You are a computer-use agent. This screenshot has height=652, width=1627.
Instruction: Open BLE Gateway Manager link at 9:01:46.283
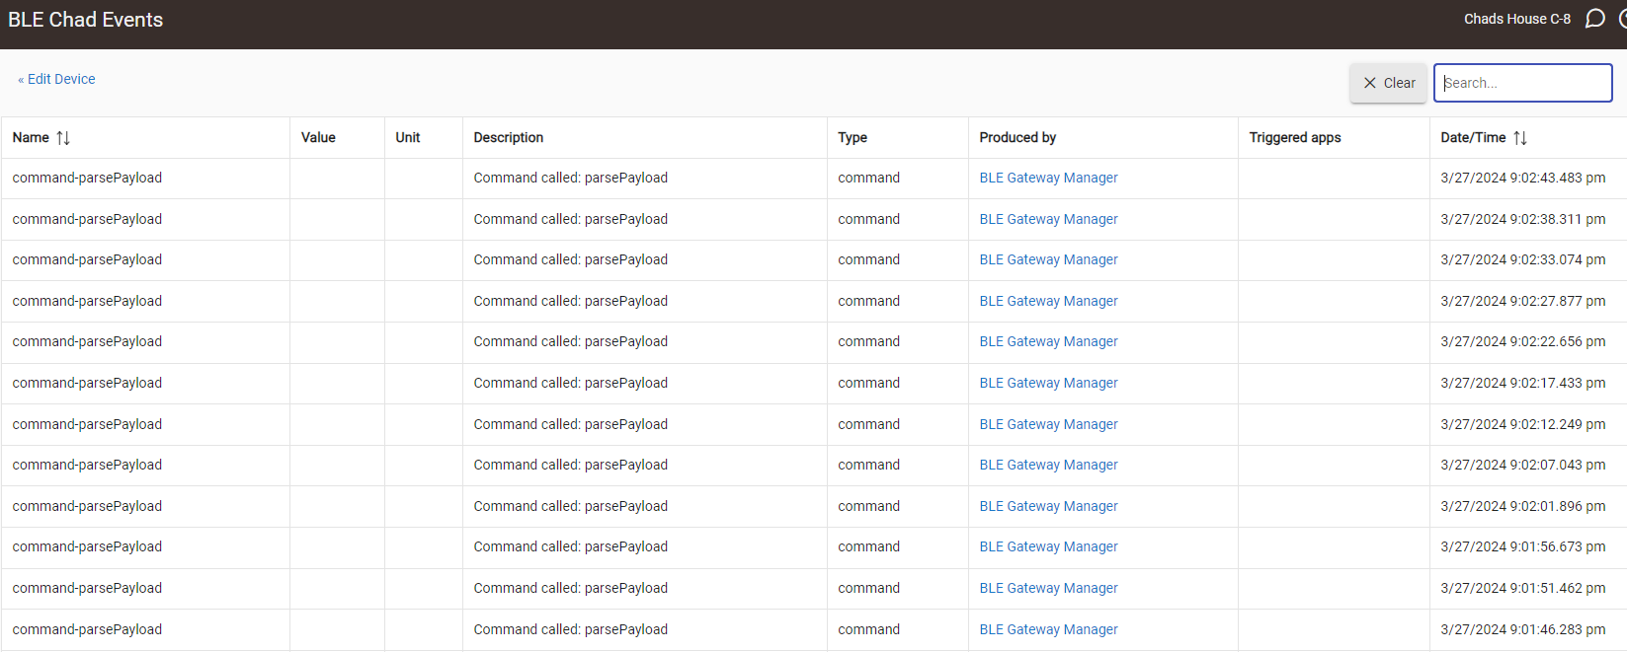pos(1048,629)
